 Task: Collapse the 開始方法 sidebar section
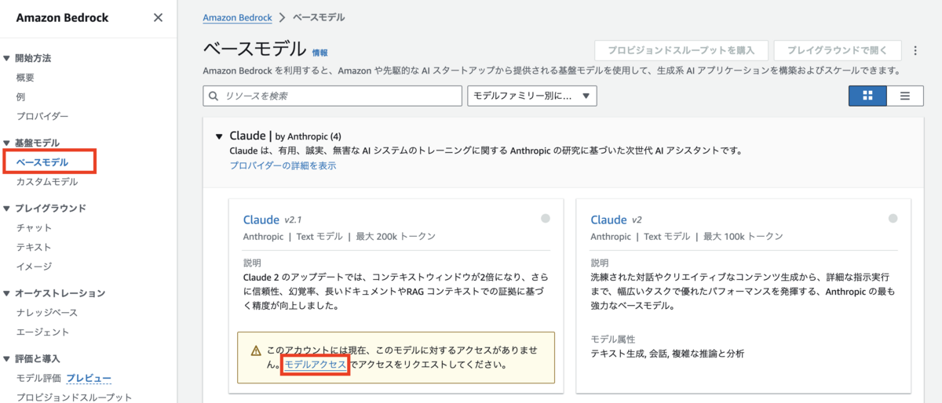coord(7,58)
